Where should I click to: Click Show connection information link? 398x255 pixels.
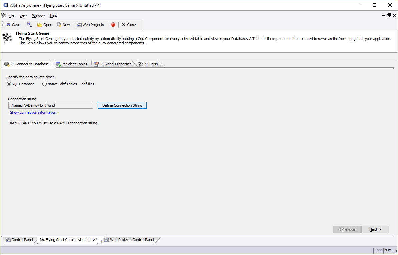point(33,112)
